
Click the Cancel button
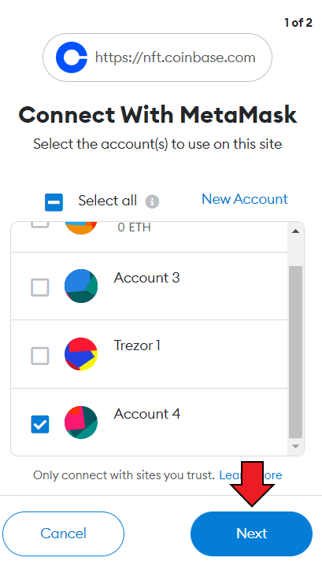click(64, 534)
